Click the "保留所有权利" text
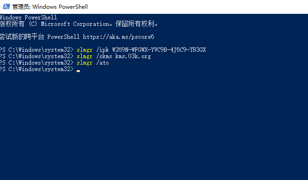Image resolution: width=308 pixels, height=180 pixels. [135, 24]
